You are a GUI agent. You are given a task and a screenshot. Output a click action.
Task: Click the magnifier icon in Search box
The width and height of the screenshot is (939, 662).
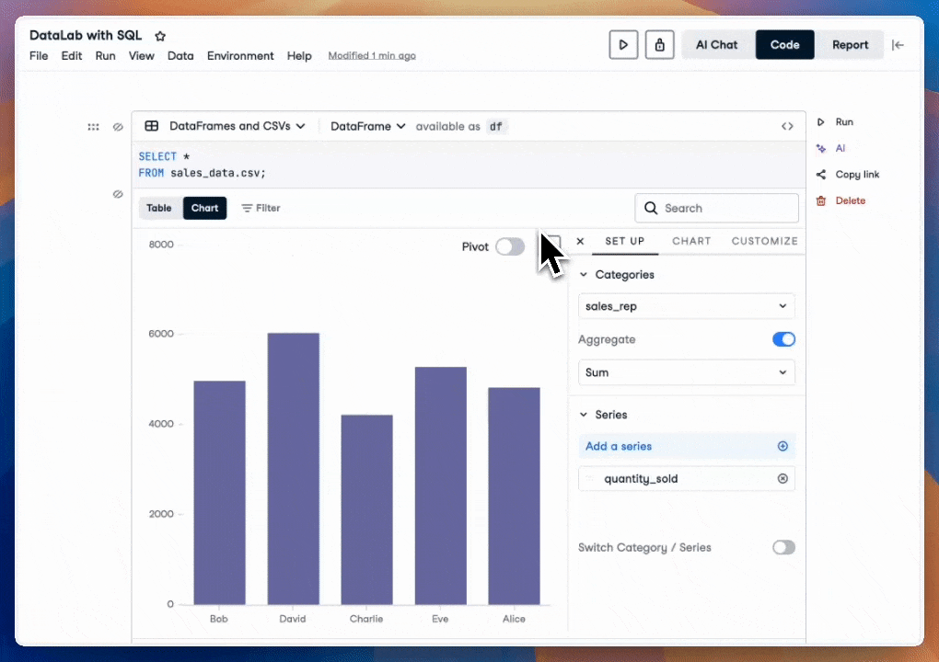pyautogui.click(x=650, y=208)
